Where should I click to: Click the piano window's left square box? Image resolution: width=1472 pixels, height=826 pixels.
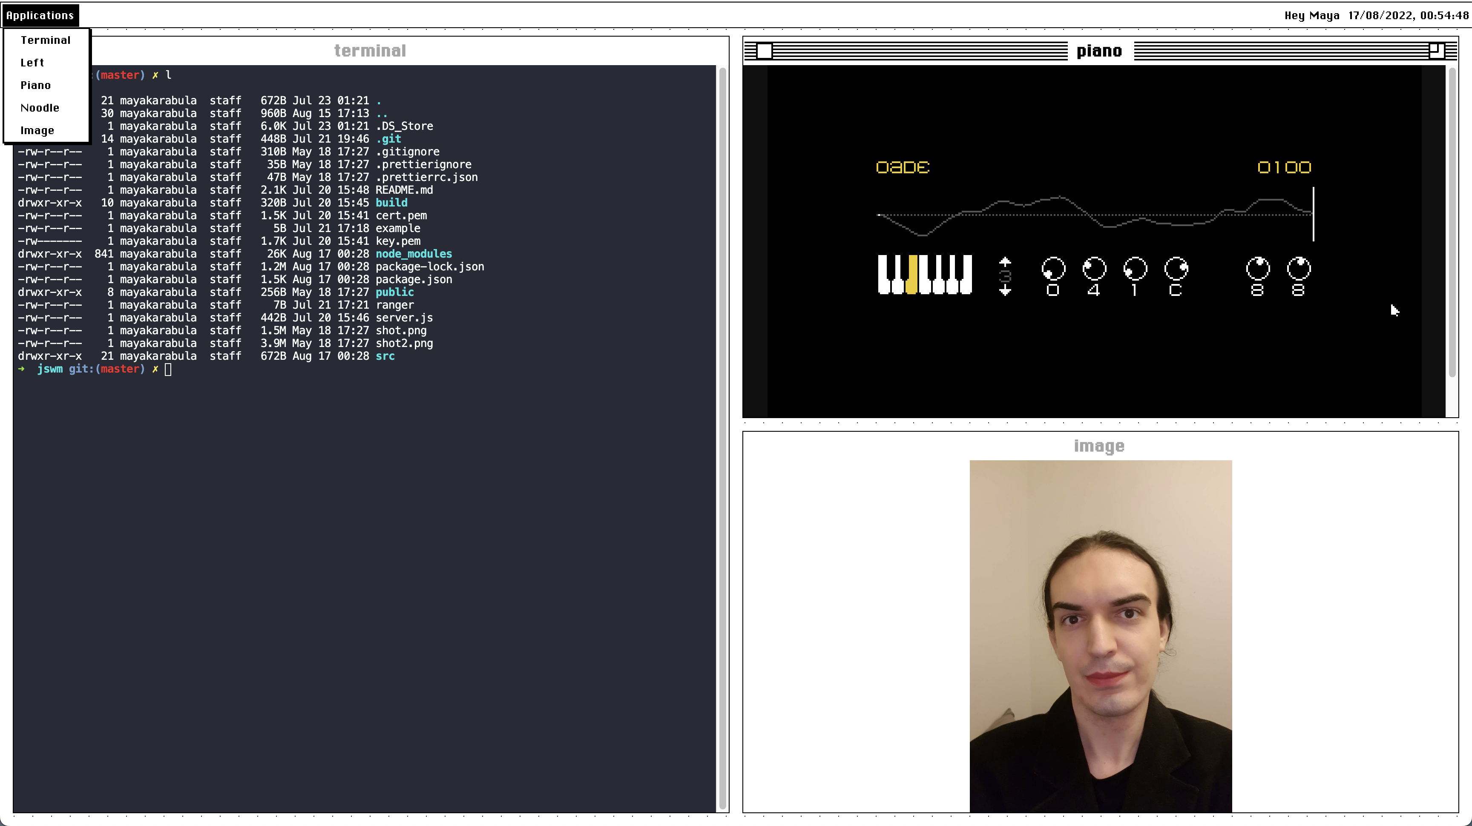click(x=764, y=51)
